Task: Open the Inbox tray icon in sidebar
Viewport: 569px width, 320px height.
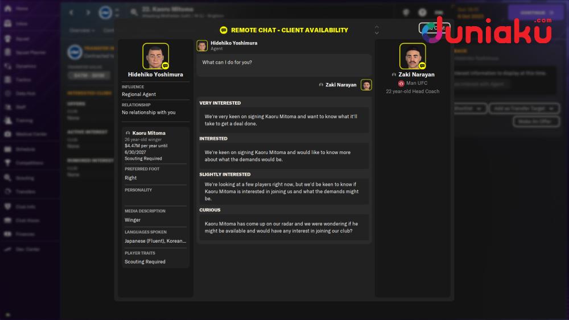Action: (8, 23)
